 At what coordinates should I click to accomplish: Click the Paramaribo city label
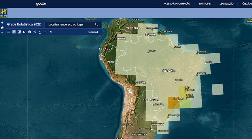[x=166, y=32]
